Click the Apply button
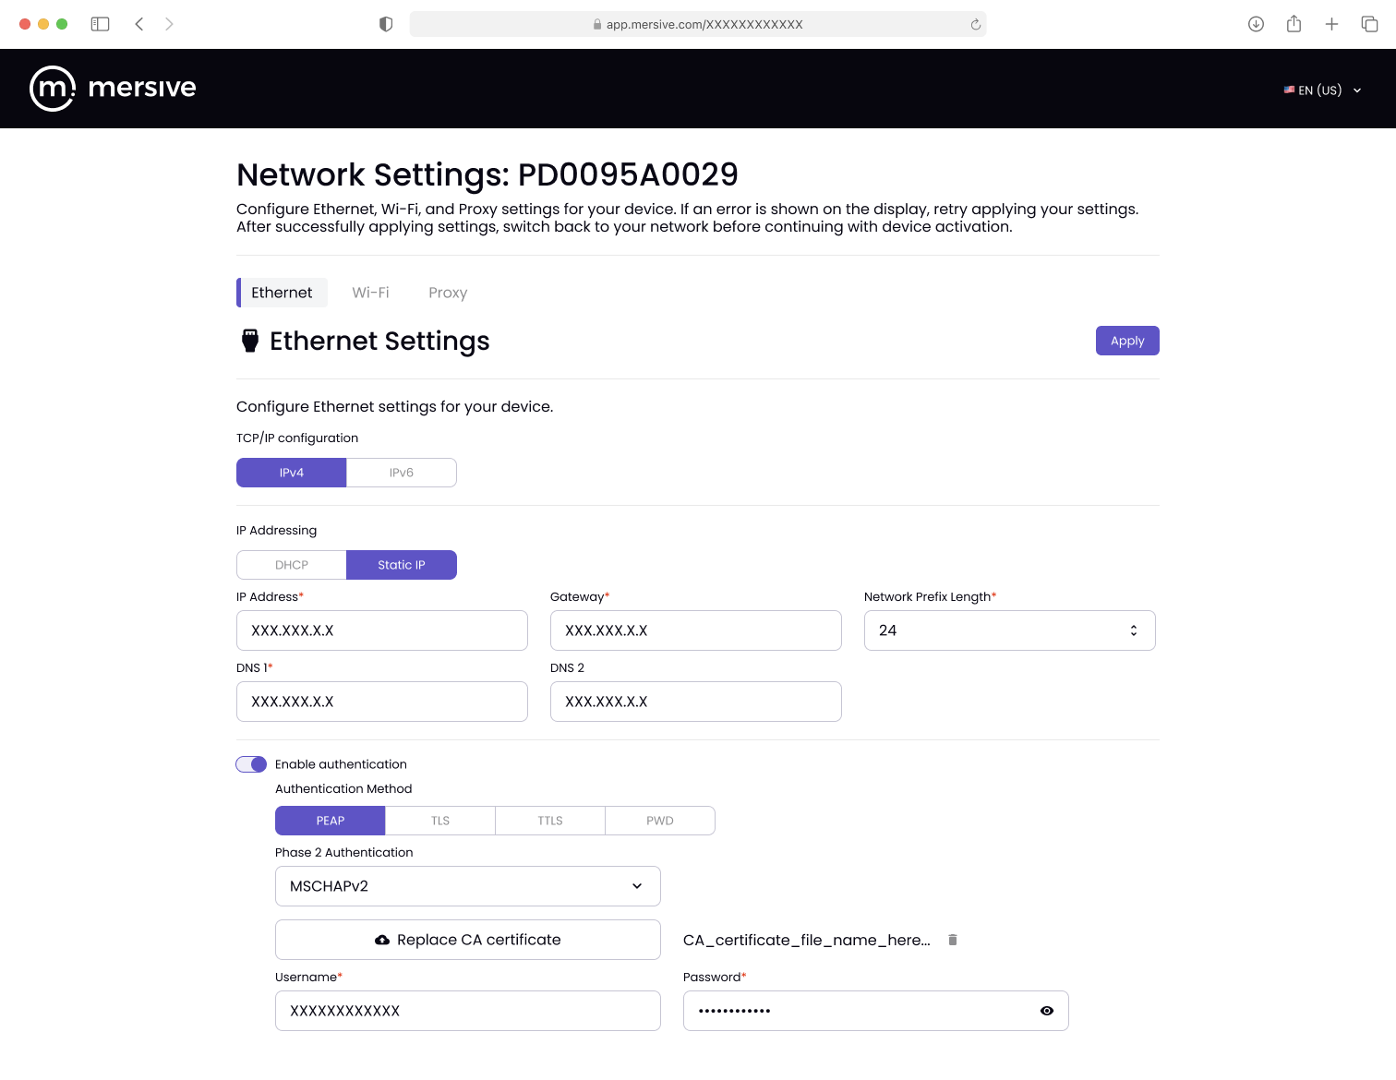The width and height of the screenshot is (1396, 1080). [1127, 341]
